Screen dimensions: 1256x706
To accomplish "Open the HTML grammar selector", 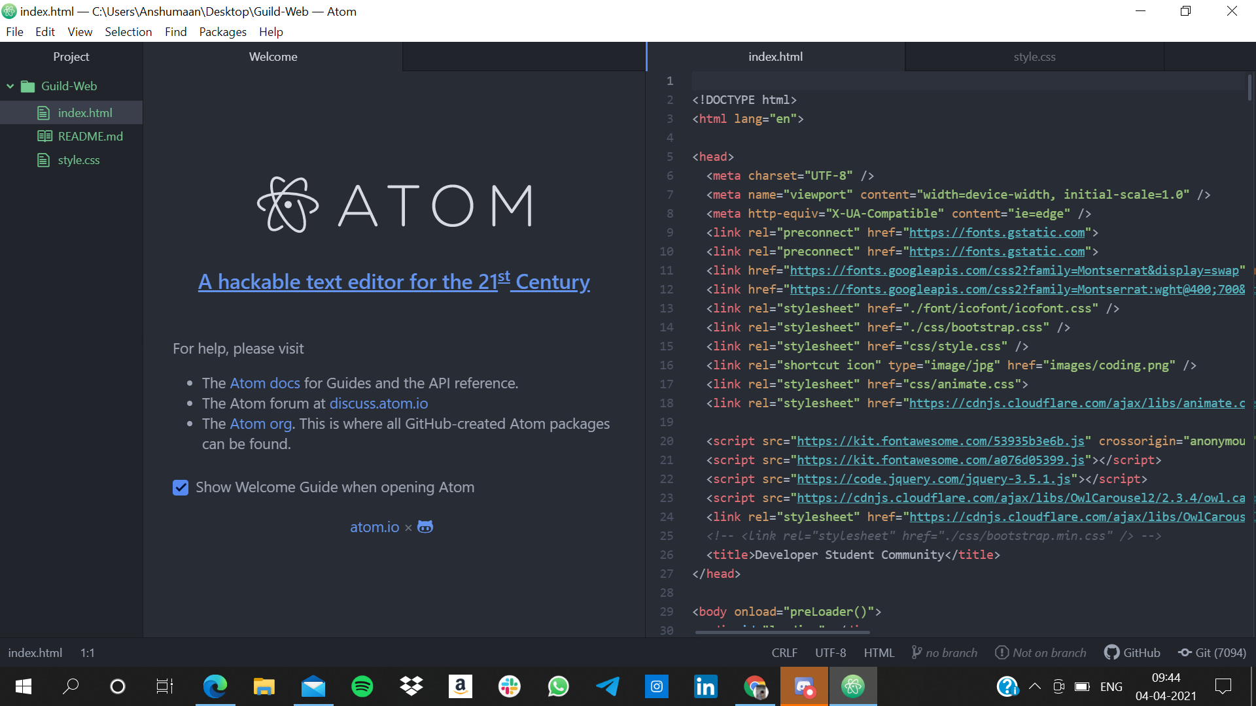I will point(879,652).
